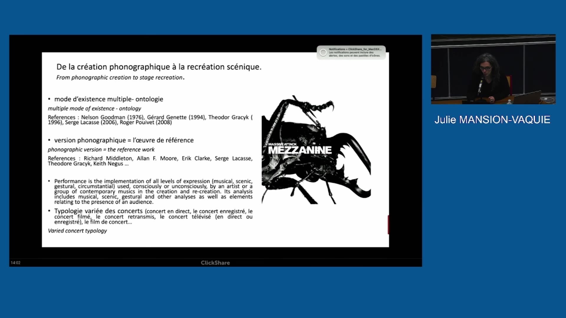Click subtitle 'From phonographic creation to stage recreation'
The image size is (566, 318).
(x=120, y=77)
